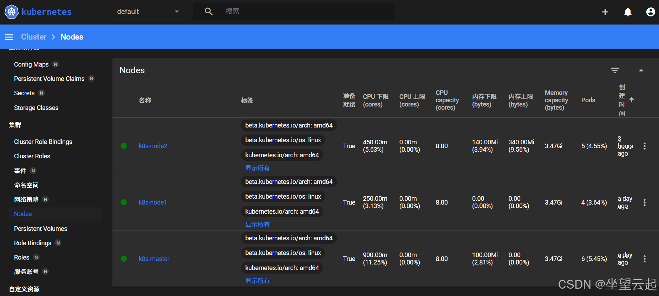Click the Memory capacity (bytes) column header
Image resolution: width=659 pixels, height=296 pixels.
556,100
